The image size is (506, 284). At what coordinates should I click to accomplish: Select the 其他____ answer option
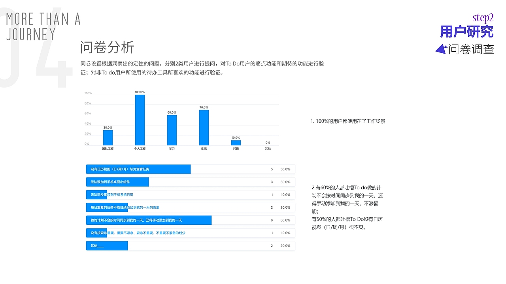pos(107,245)
